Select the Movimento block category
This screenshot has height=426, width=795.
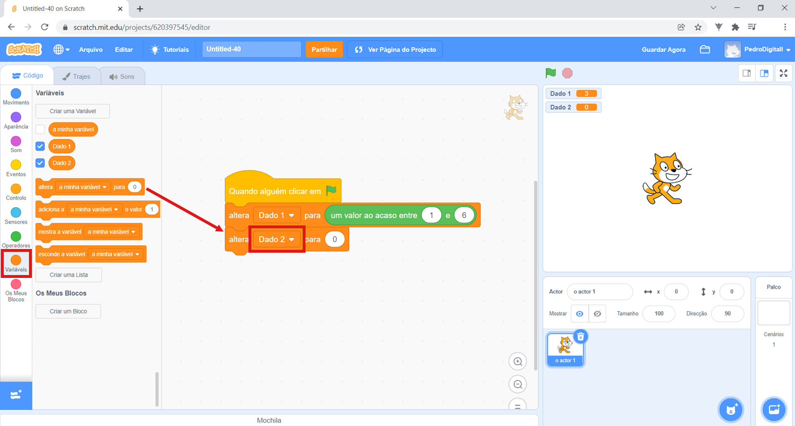click(16, 97)
